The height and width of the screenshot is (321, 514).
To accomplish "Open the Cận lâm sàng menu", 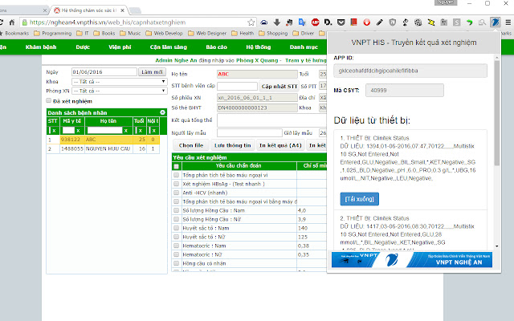I will pos(169,47).
